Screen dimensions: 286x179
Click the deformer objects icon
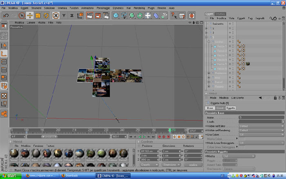156,16
